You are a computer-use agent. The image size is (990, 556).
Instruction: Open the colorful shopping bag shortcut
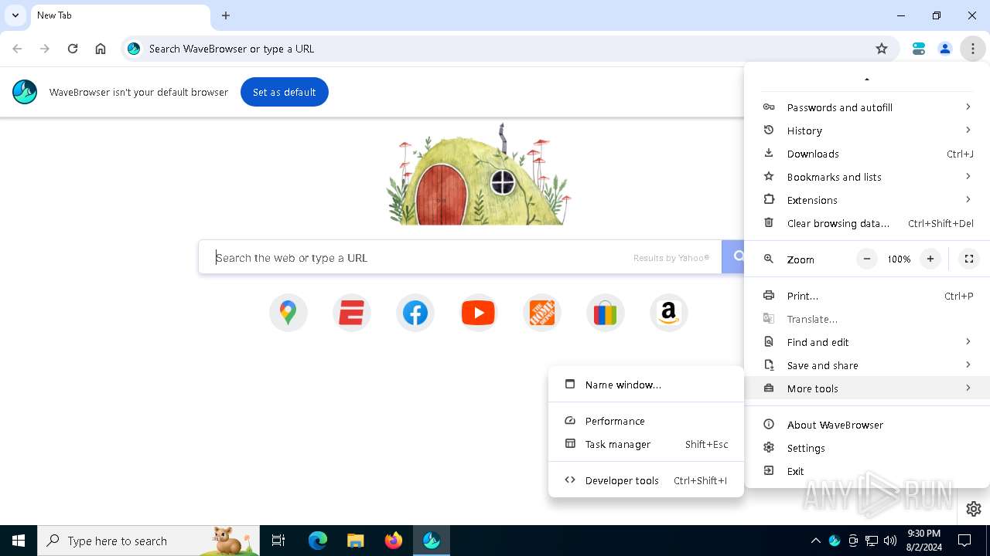(x=606, y=313)
